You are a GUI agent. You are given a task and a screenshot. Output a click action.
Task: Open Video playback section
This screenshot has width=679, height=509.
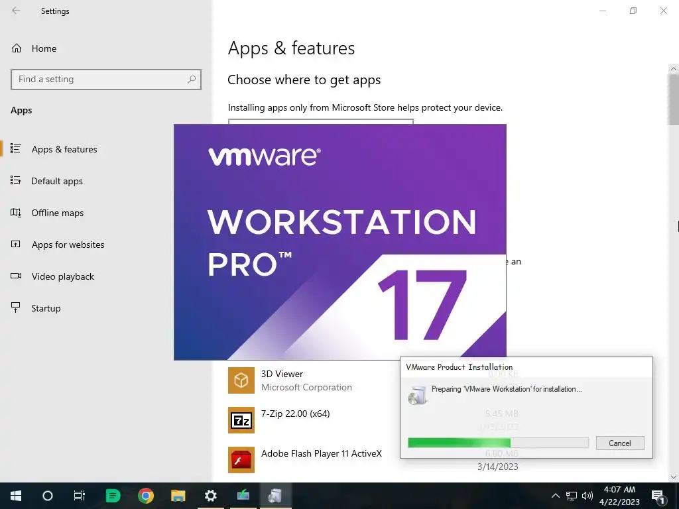63,276
